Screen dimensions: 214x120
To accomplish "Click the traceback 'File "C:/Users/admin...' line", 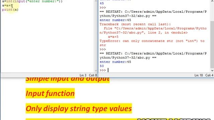I will [155, 28].
